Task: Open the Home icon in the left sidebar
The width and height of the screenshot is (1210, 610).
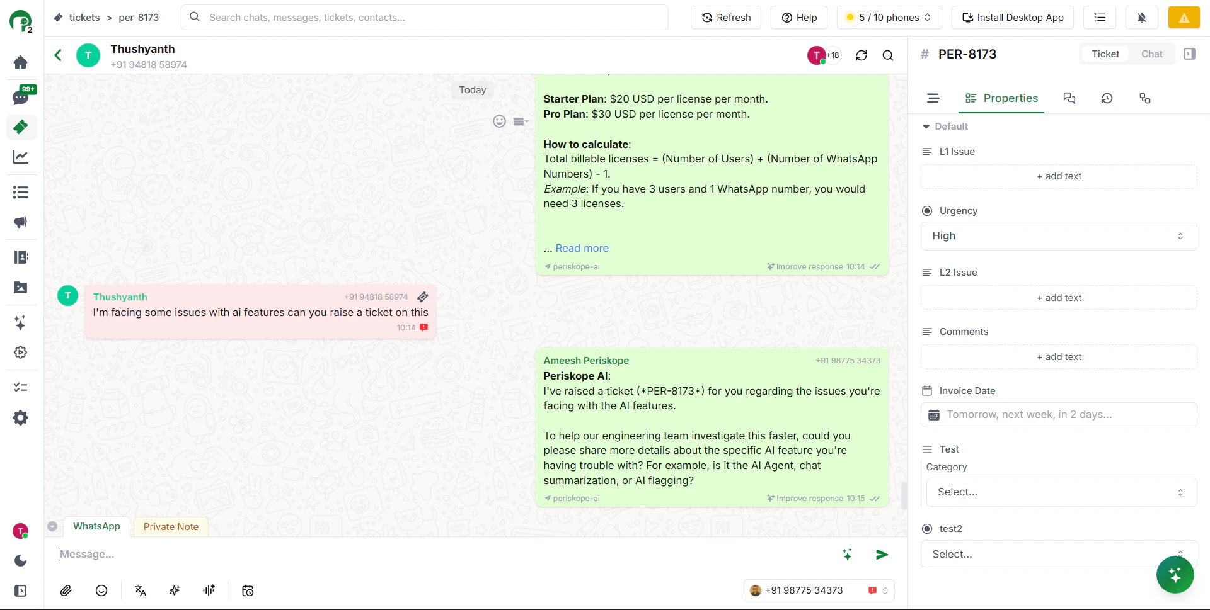Action: 20,62
